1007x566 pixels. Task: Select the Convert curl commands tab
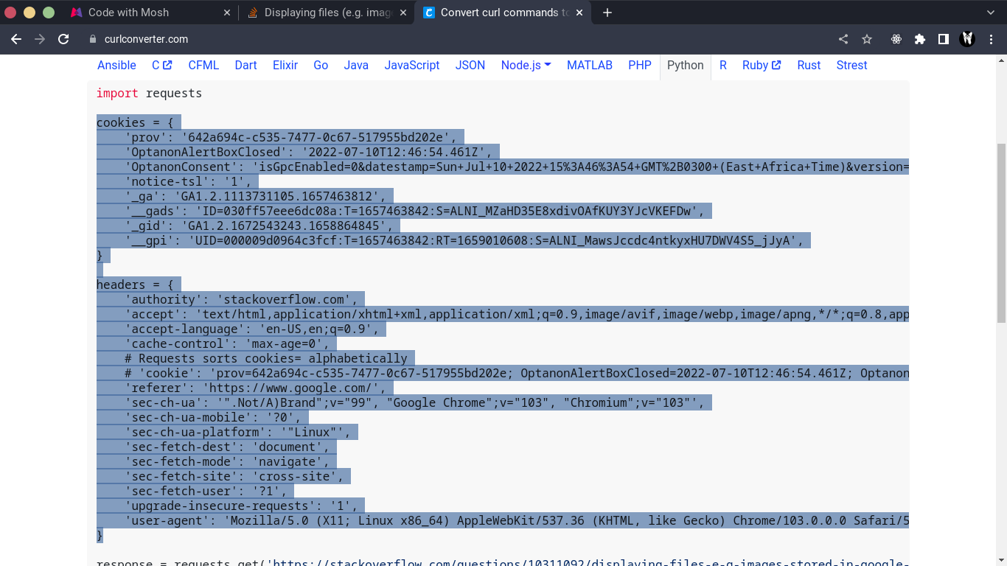click(x=503, y=13)
